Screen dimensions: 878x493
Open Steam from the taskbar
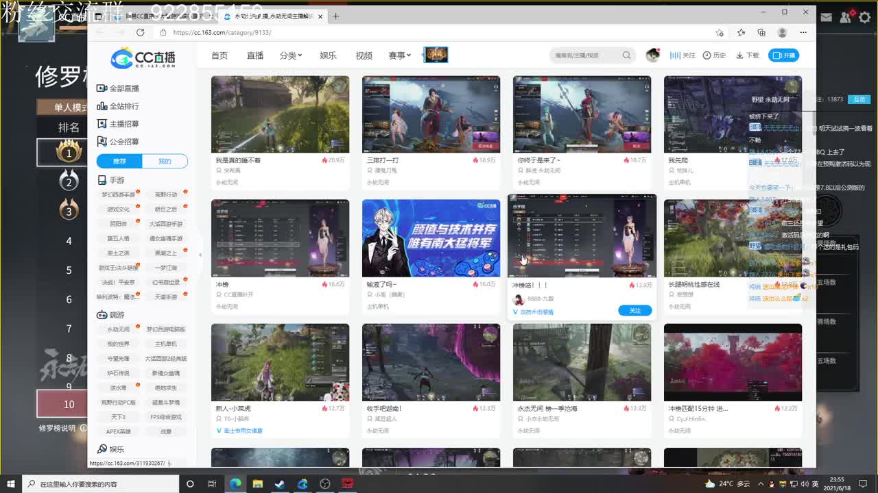(280, 484)
